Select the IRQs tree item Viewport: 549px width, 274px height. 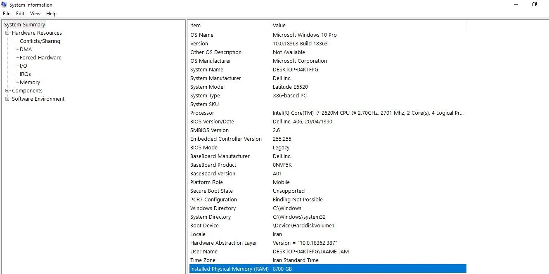[x=25, y=74]
